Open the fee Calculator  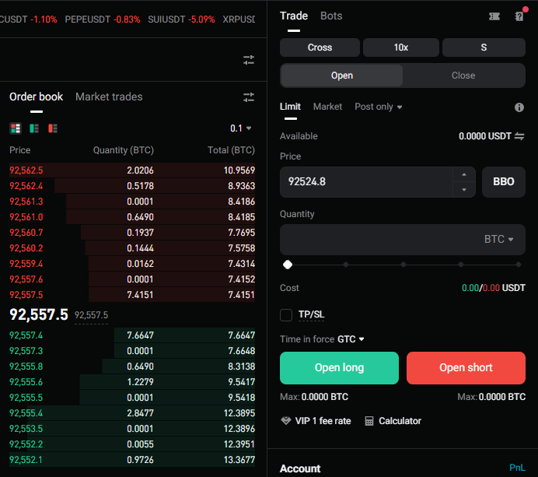(x=393, y=421)
